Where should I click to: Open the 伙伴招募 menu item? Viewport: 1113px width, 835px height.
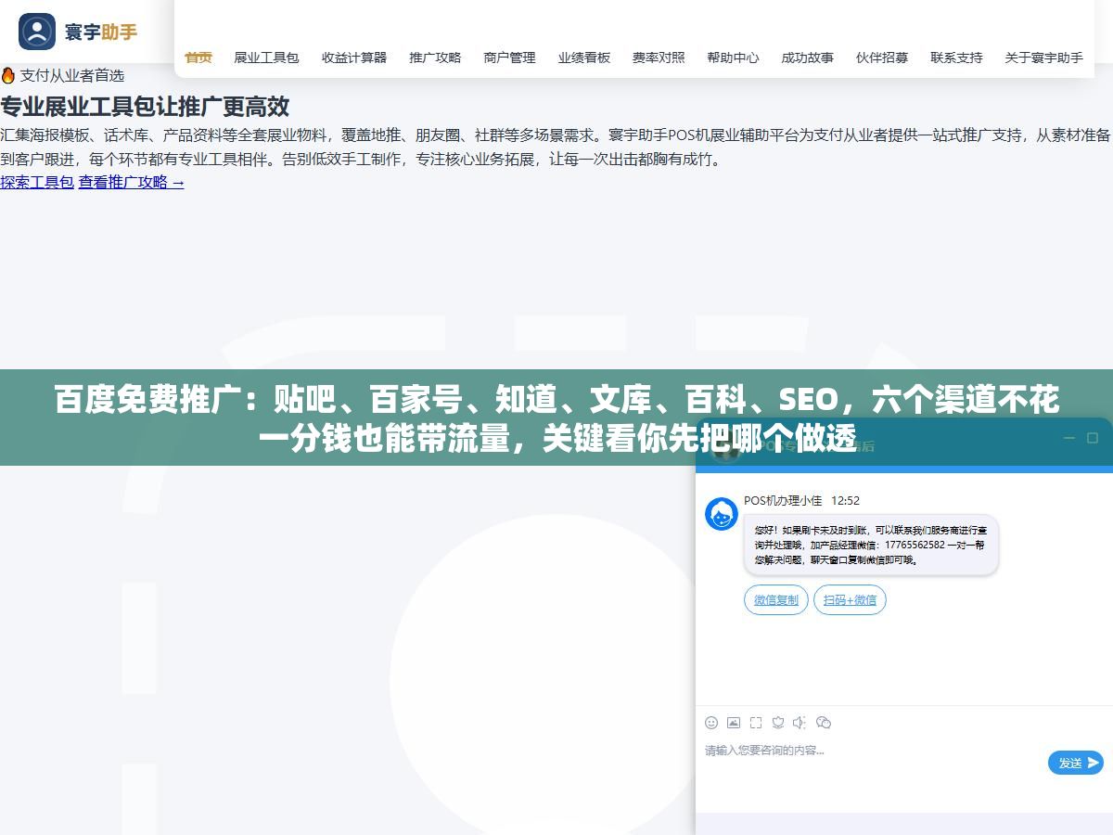882,58
